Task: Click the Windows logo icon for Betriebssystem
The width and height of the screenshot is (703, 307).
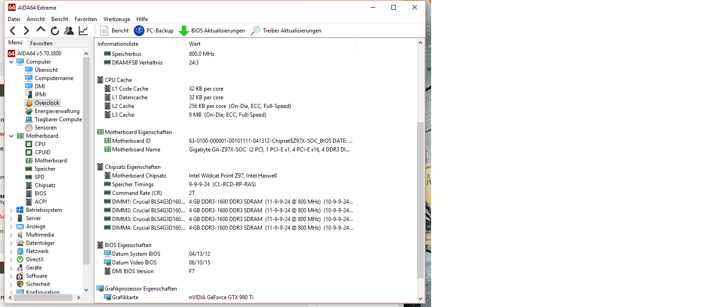Action: (x=20, y=210)
